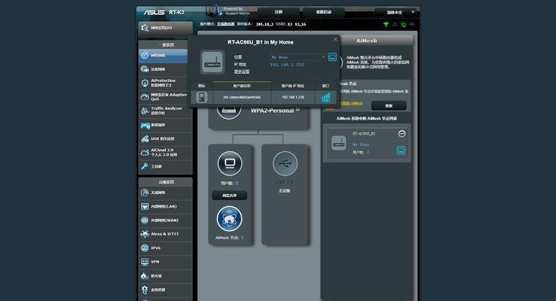Click the more settings link under IP address
Viewport: 556px width, 301px height.
pyautogui.click(x=242, y=71)
